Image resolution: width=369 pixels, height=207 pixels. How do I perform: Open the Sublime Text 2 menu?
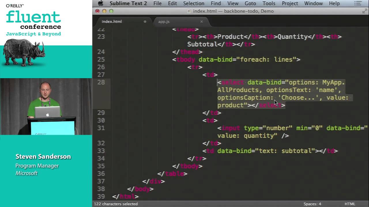coord(128,3)
